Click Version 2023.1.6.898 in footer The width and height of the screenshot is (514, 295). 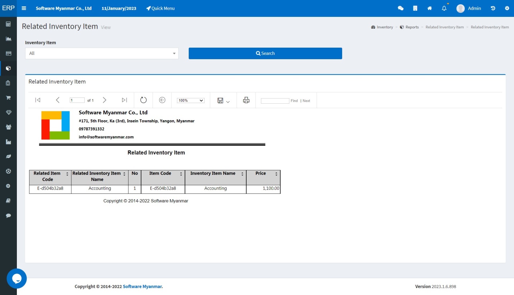435,286
